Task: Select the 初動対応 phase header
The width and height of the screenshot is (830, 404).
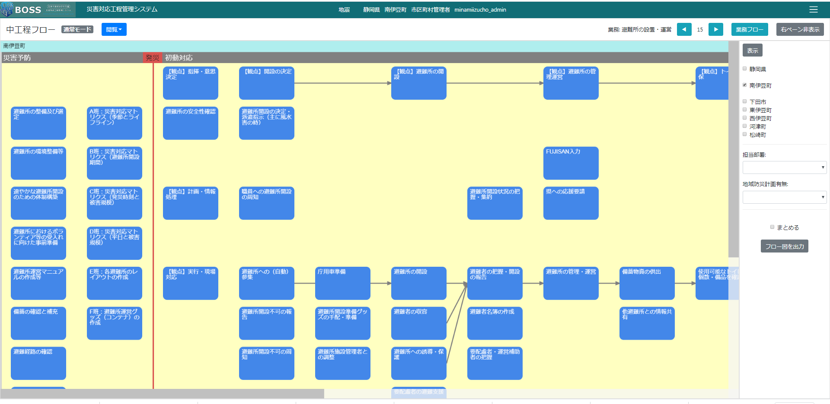Action: 179,58
